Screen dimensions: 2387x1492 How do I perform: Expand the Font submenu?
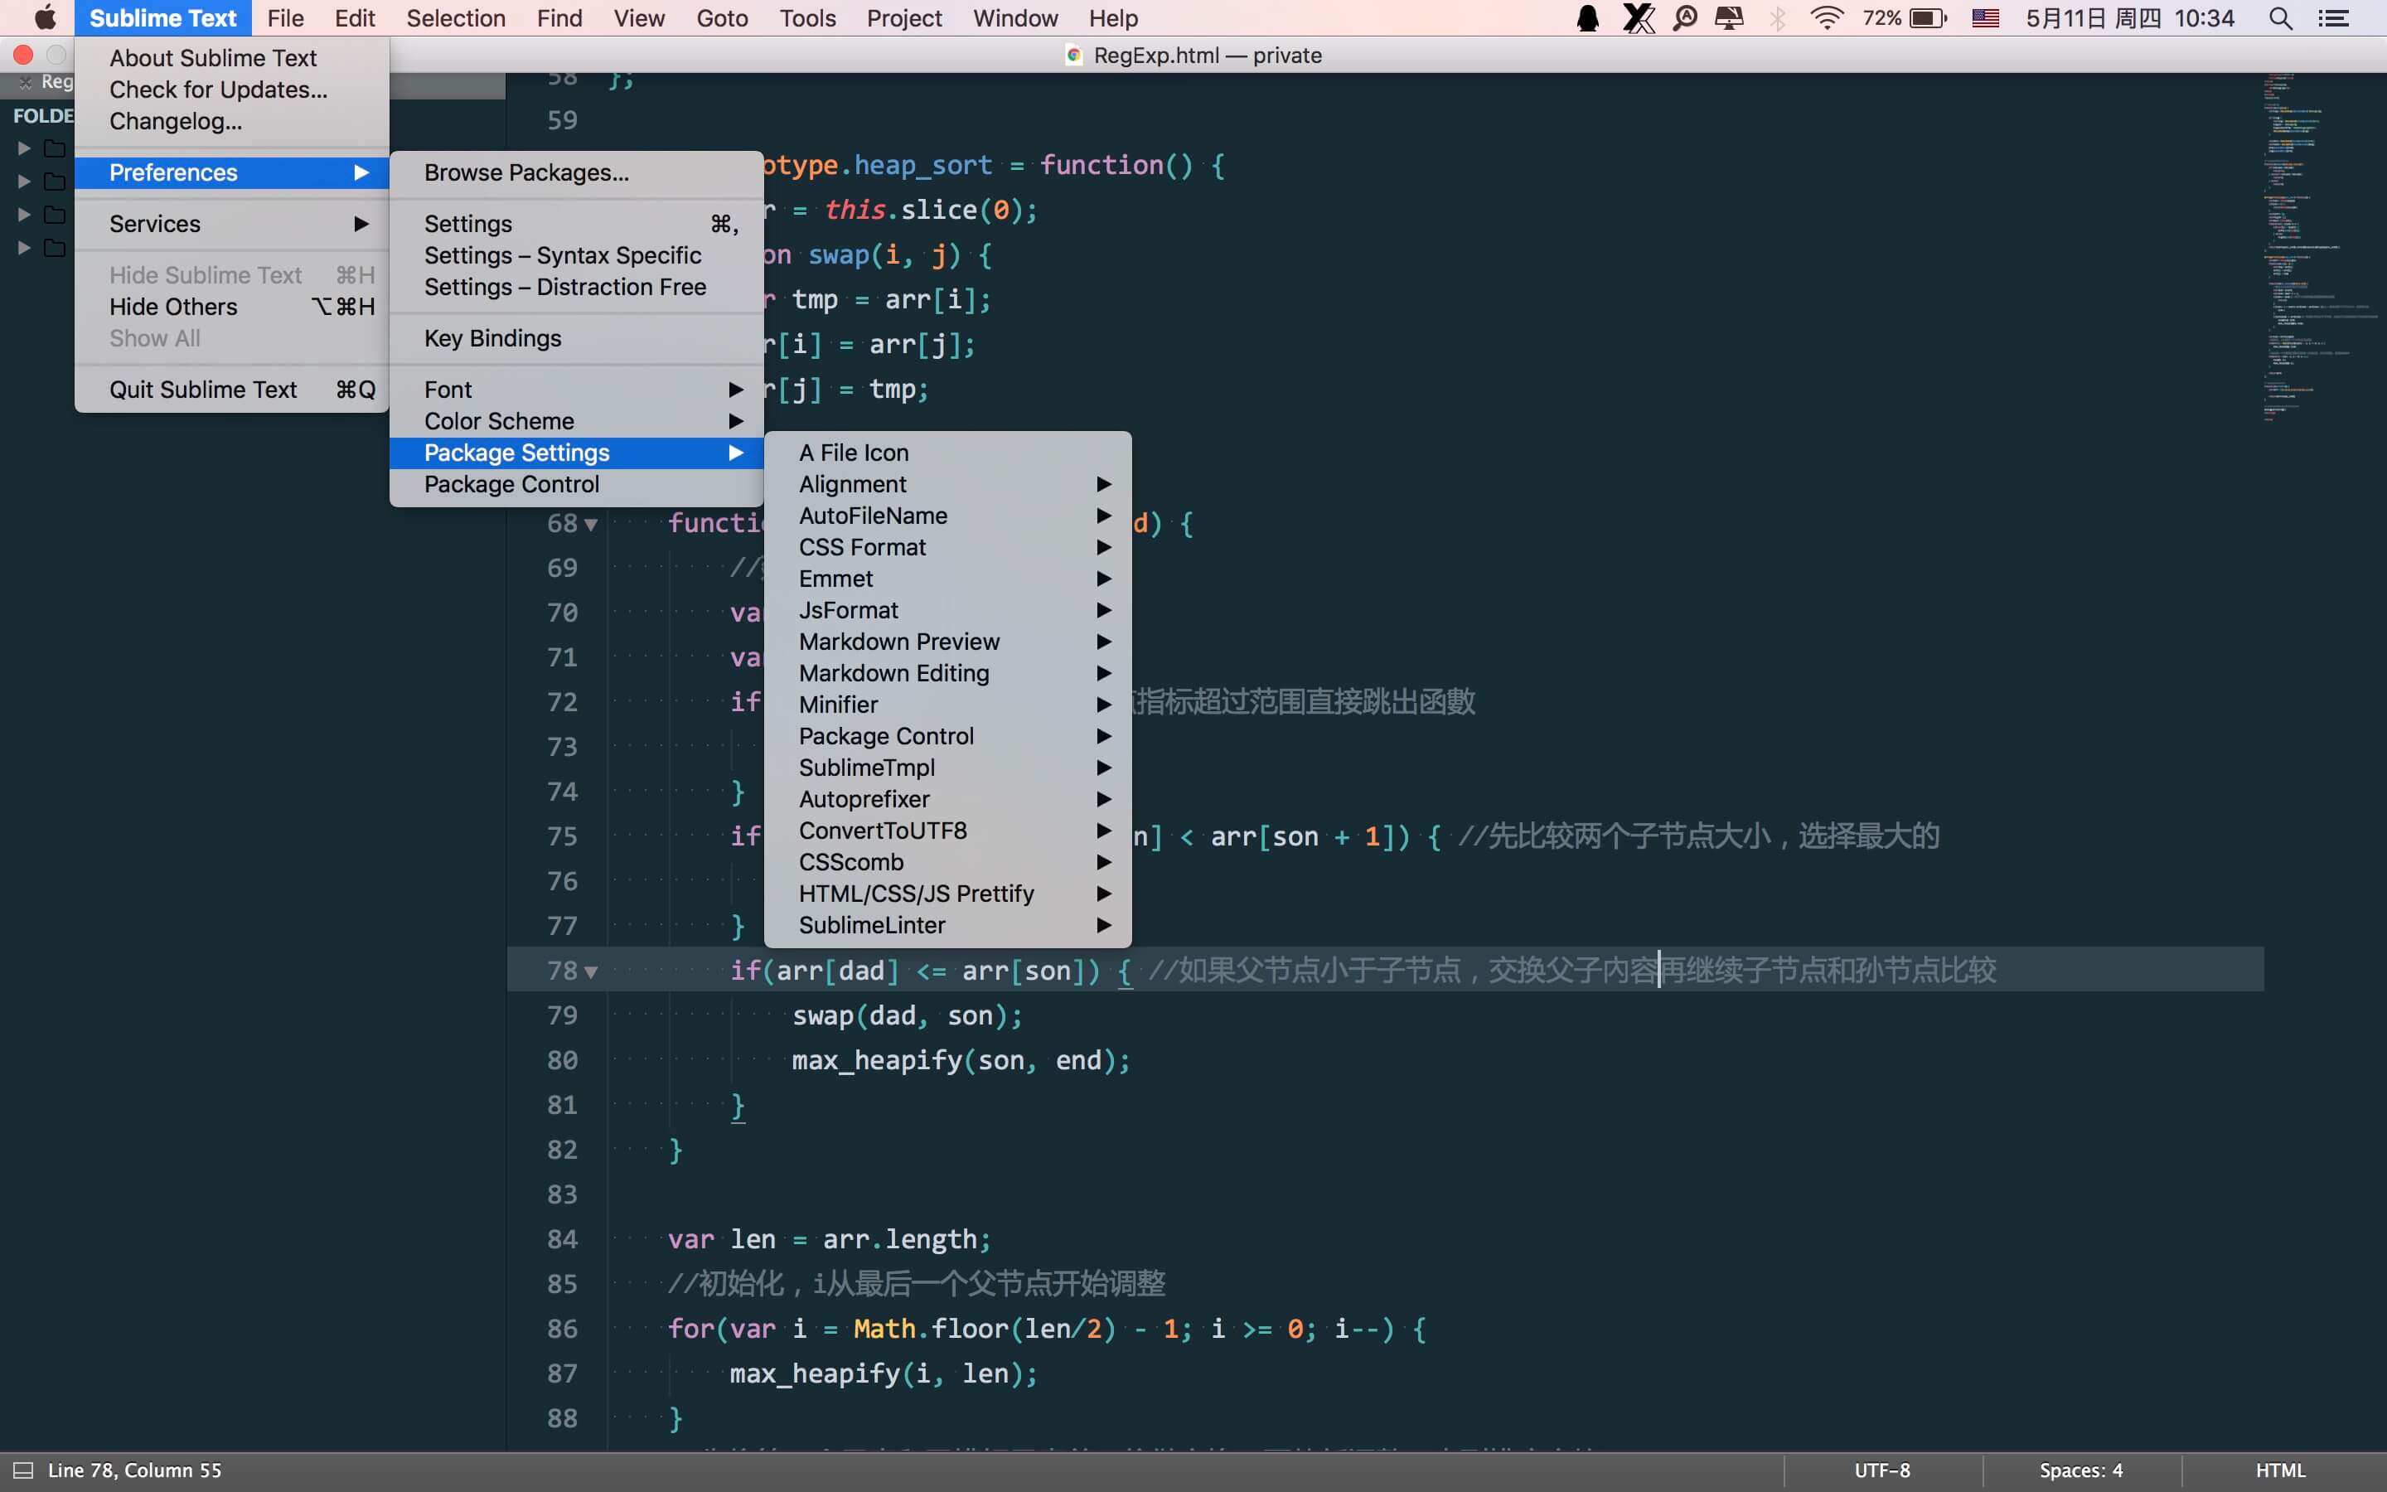[x=576, y=390]
